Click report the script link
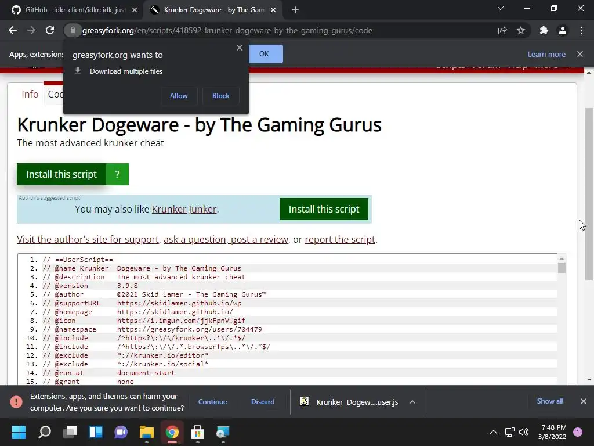Image resolution: width=594 pixels, height=446 pixels. [340, 239]
